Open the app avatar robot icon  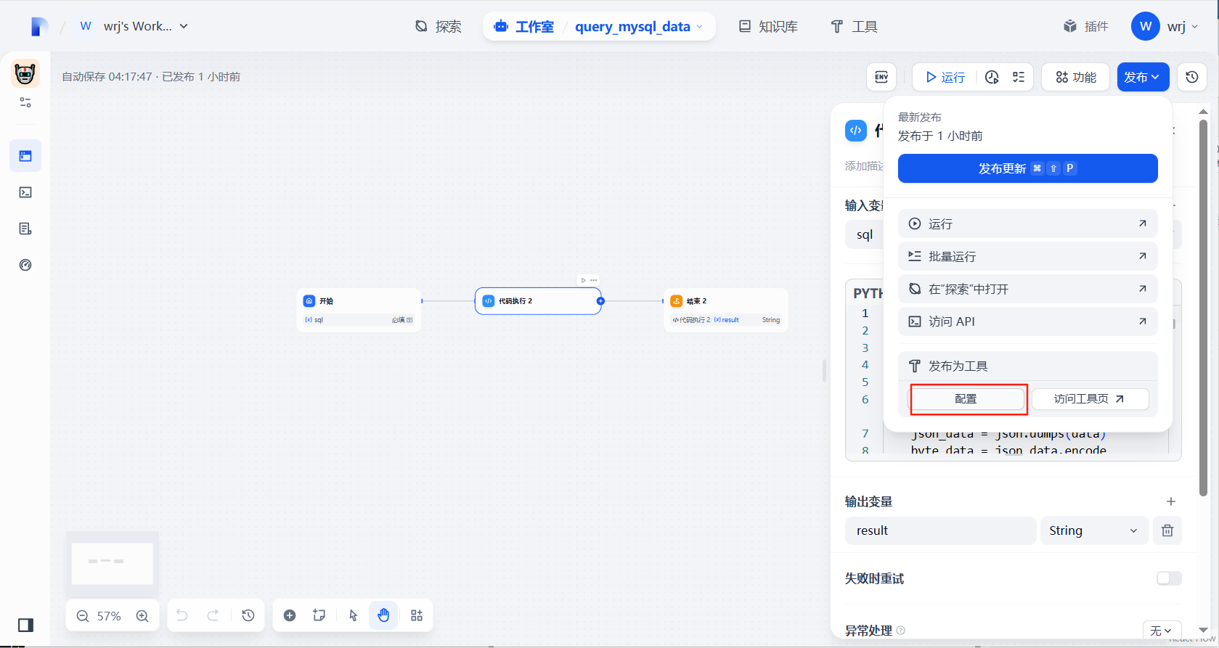[25, 73]
